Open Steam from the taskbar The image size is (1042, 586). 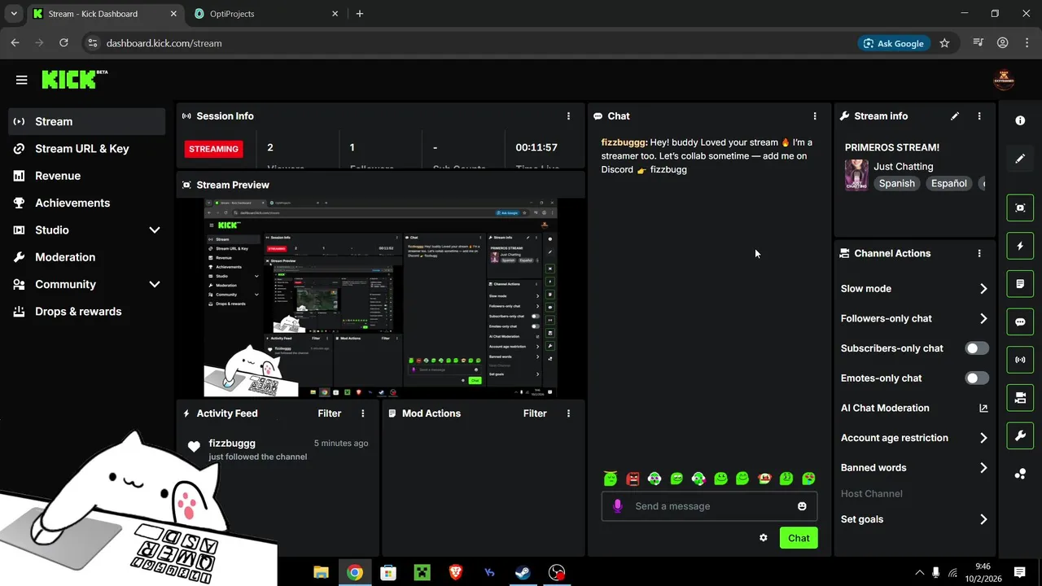click(x=523, y=572)
